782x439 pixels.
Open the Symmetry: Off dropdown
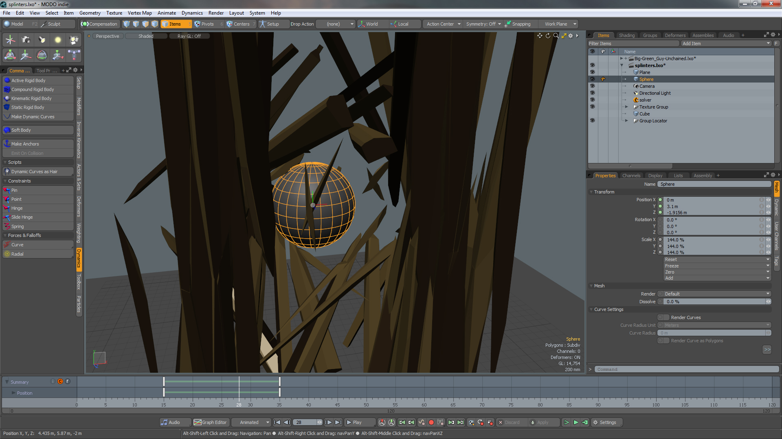pyautogui.click(x=483, y=24)
